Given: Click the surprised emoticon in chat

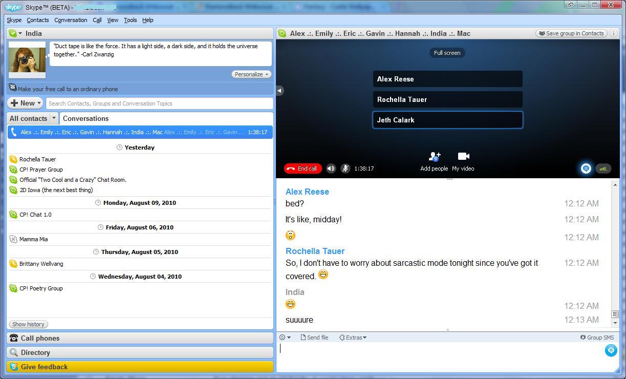Looking at the screenshot, I should pyautogui.click(x=290, y=235).
